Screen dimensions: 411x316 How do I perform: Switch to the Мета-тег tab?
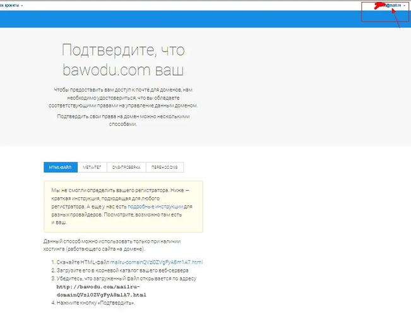92,167
